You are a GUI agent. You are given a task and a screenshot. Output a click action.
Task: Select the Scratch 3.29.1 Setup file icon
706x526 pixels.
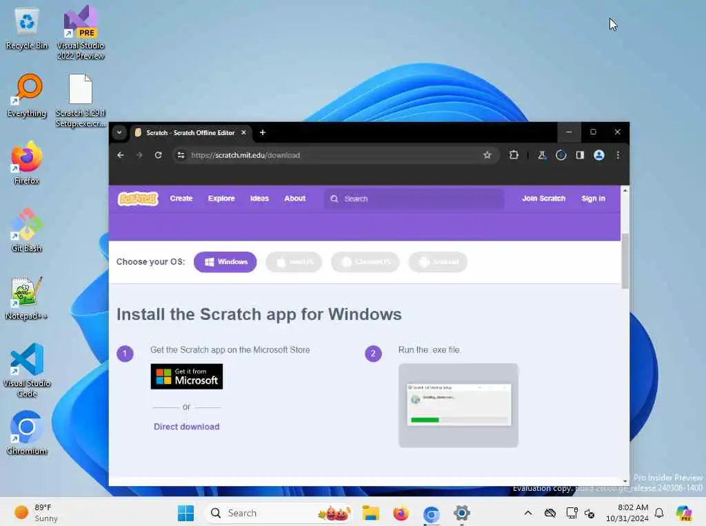81,101
